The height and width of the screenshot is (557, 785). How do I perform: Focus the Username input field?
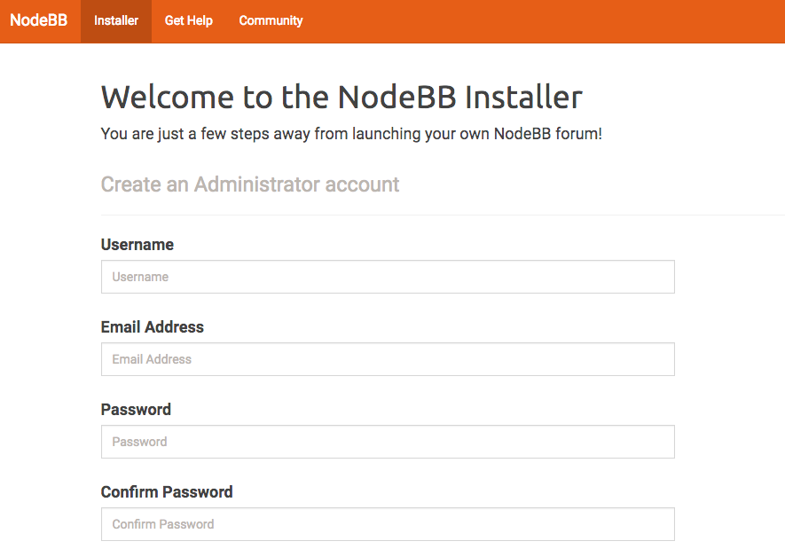tap(388, 277)
